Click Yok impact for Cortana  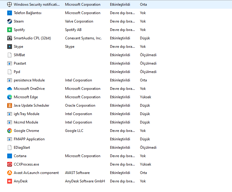tap(143, 156)
